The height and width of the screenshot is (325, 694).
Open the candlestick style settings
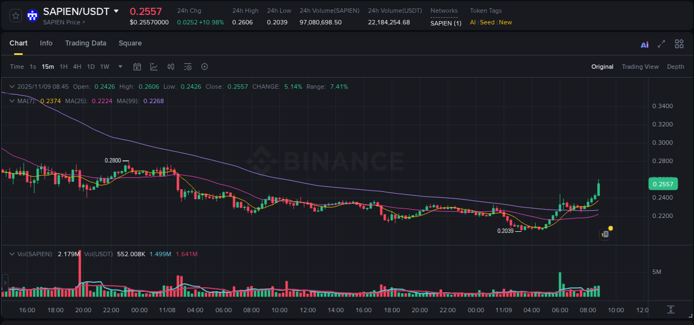(x=170, y=66)
